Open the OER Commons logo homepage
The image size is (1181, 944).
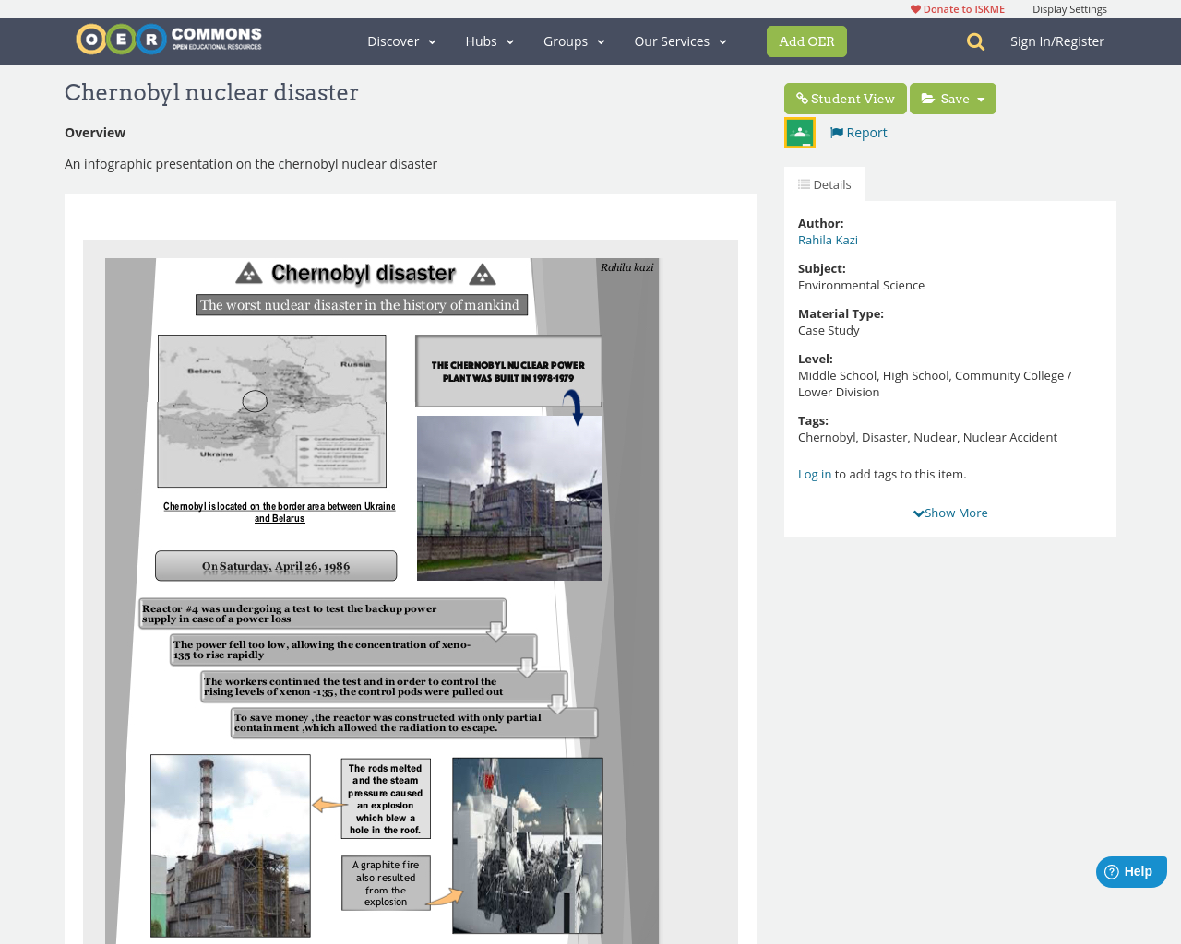pos(169,40)
